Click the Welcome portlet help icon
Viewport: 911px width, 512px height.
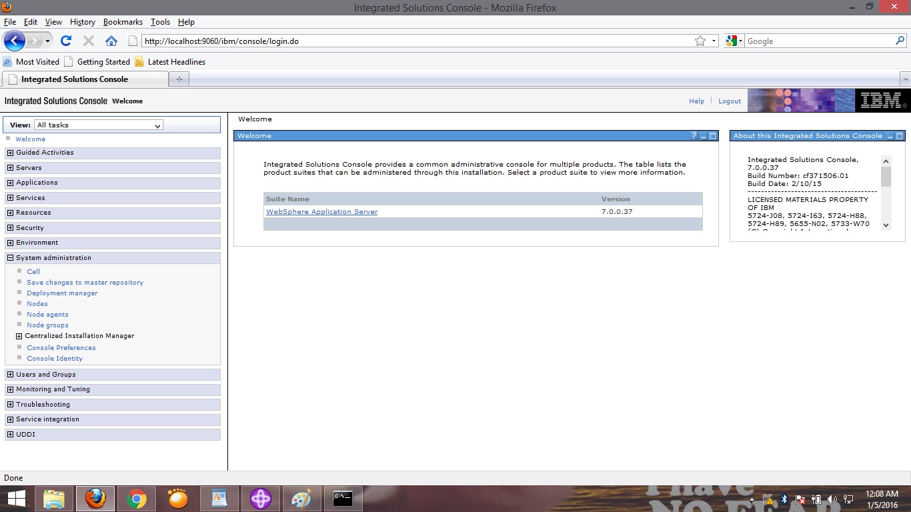tap(694, 135)
